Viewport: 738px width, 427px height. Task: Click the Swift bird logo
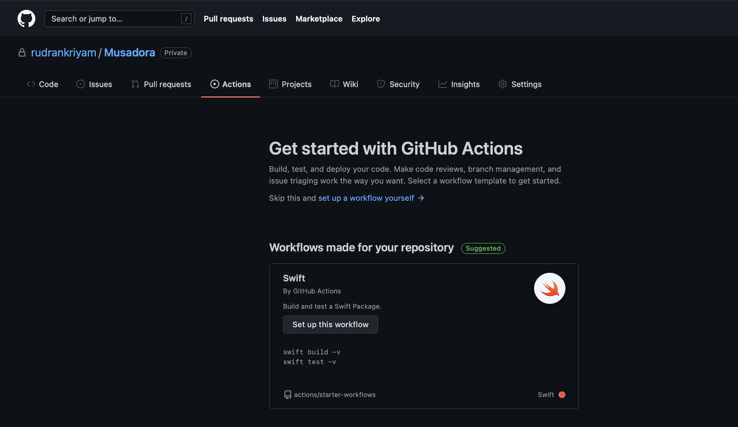pyautogui.click(x=549, y=289)
